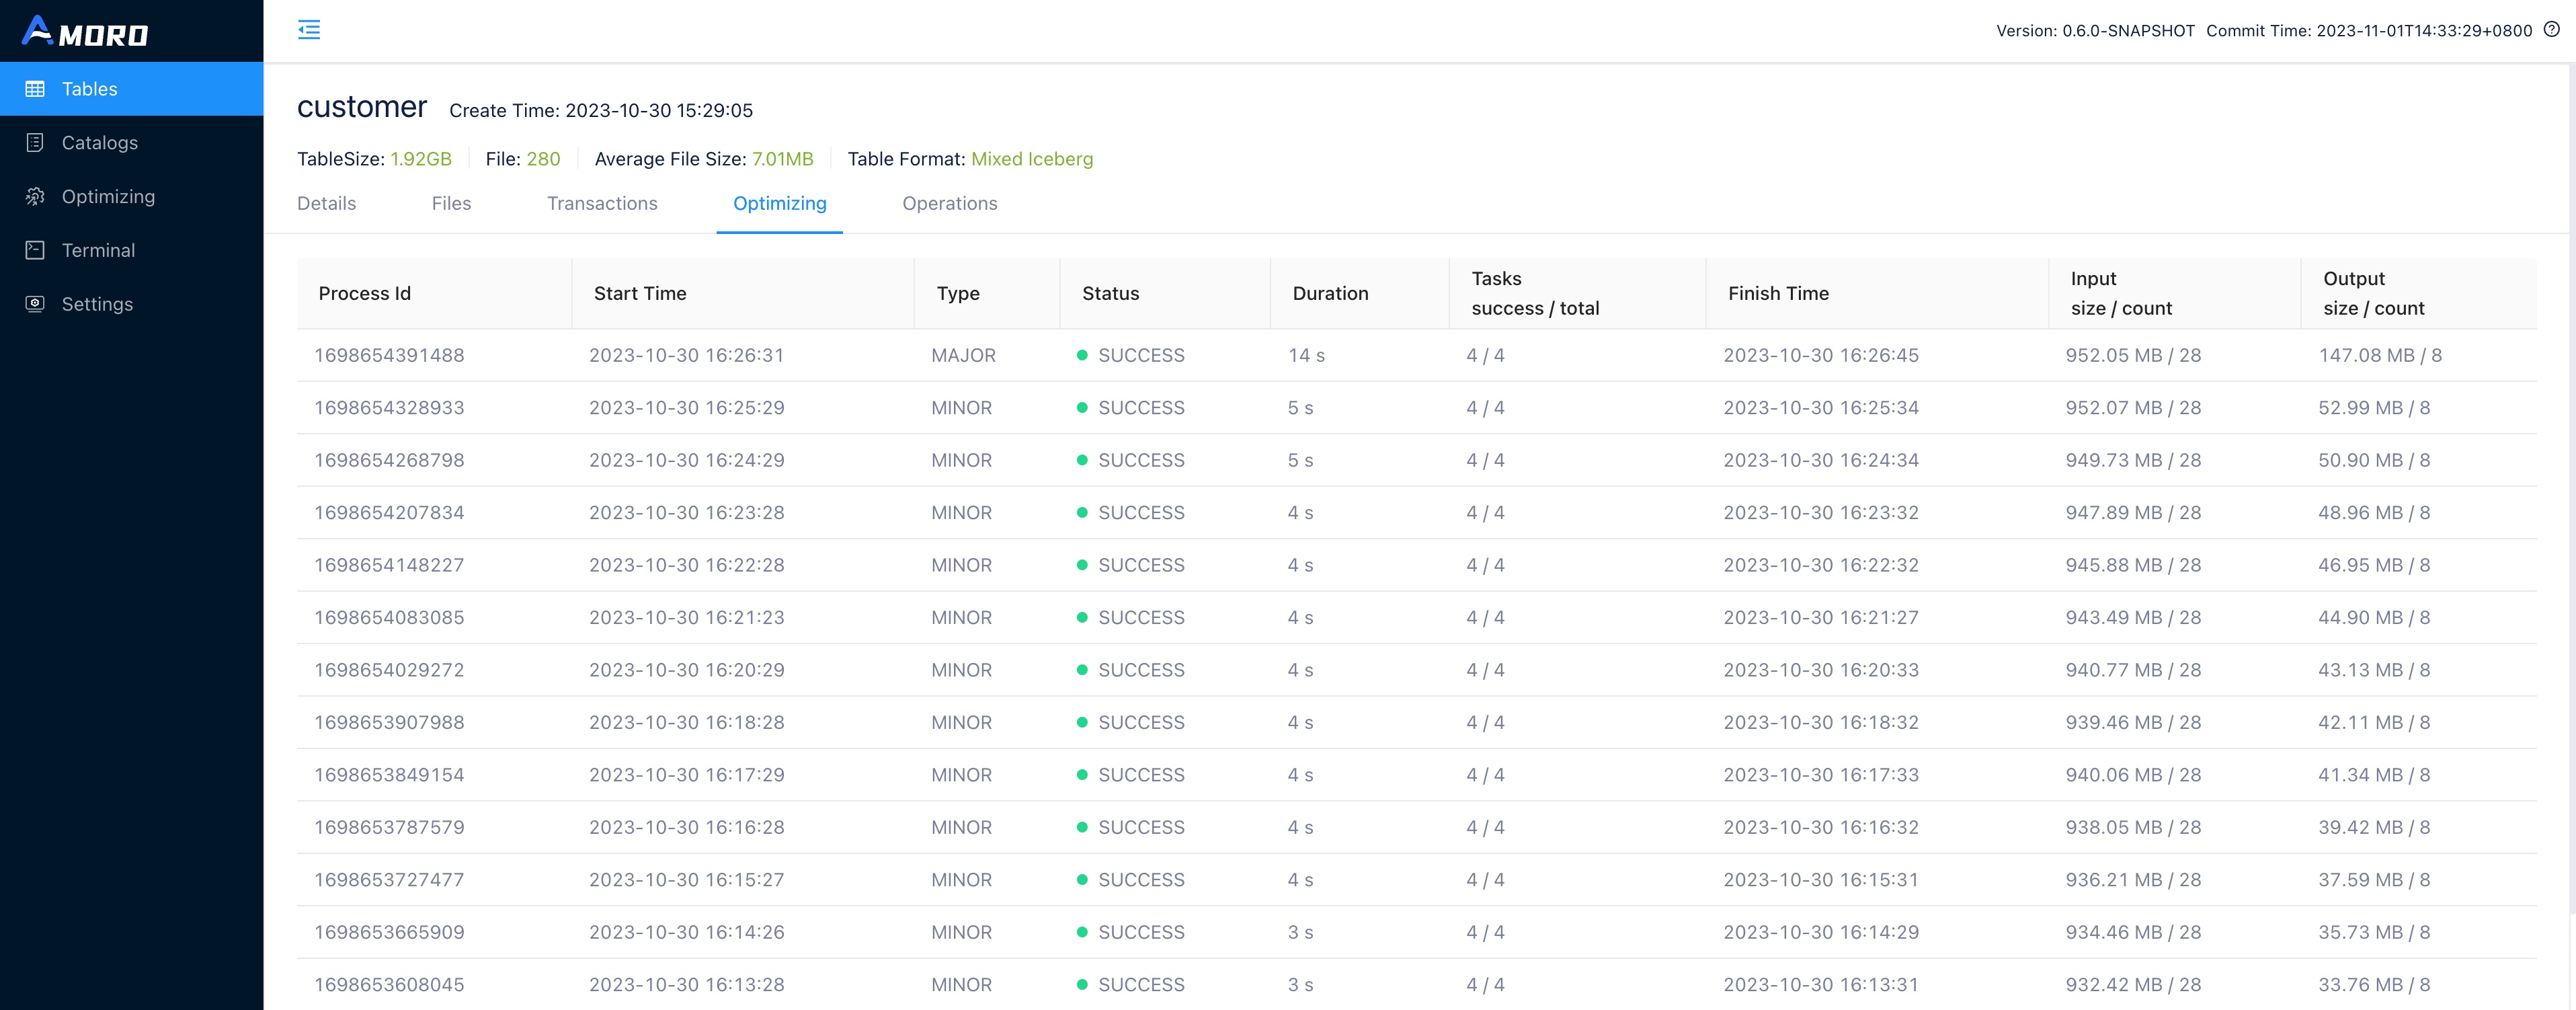Image resolution: width=2576 pixels, height=1010 pixels.
Task: Select process row 1698654391488
Action: (389, 355)
